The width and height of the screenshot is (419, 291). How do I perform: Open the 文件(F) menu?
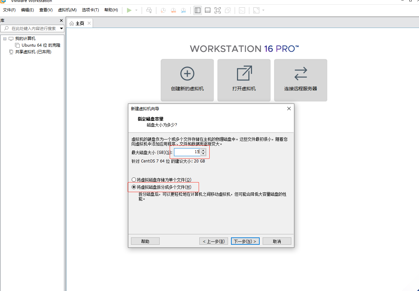point(9,10)
